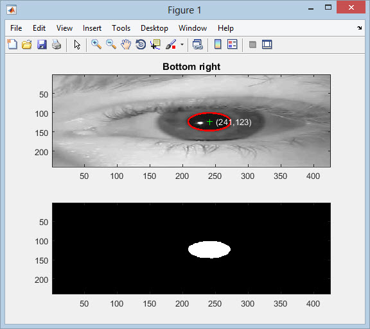Activate the Zoom In tool

pyautogui.click(x=96, y=44)
